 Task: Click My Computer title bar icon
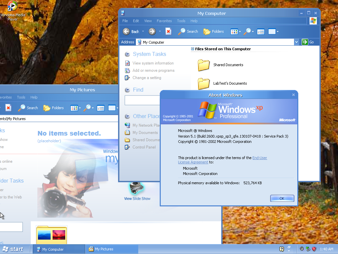click(123, 13)
